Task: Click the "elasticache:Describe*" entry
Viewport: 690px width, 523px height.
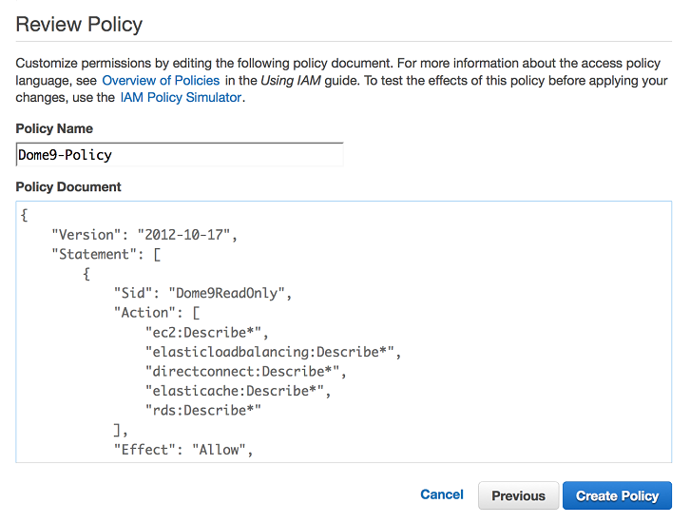Action: (x=238, y=391)
